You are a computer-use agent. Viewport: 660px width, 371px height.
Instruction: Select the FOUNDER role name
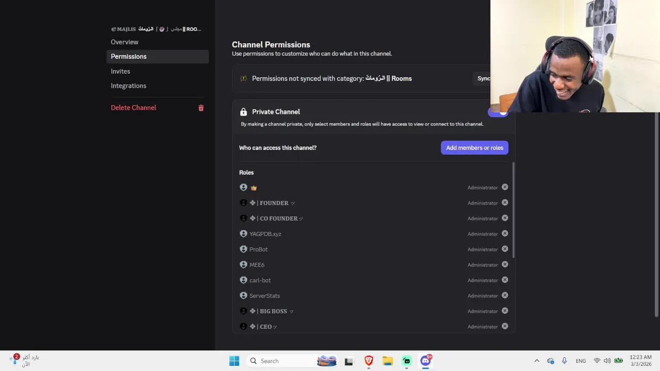pos(272,203)
